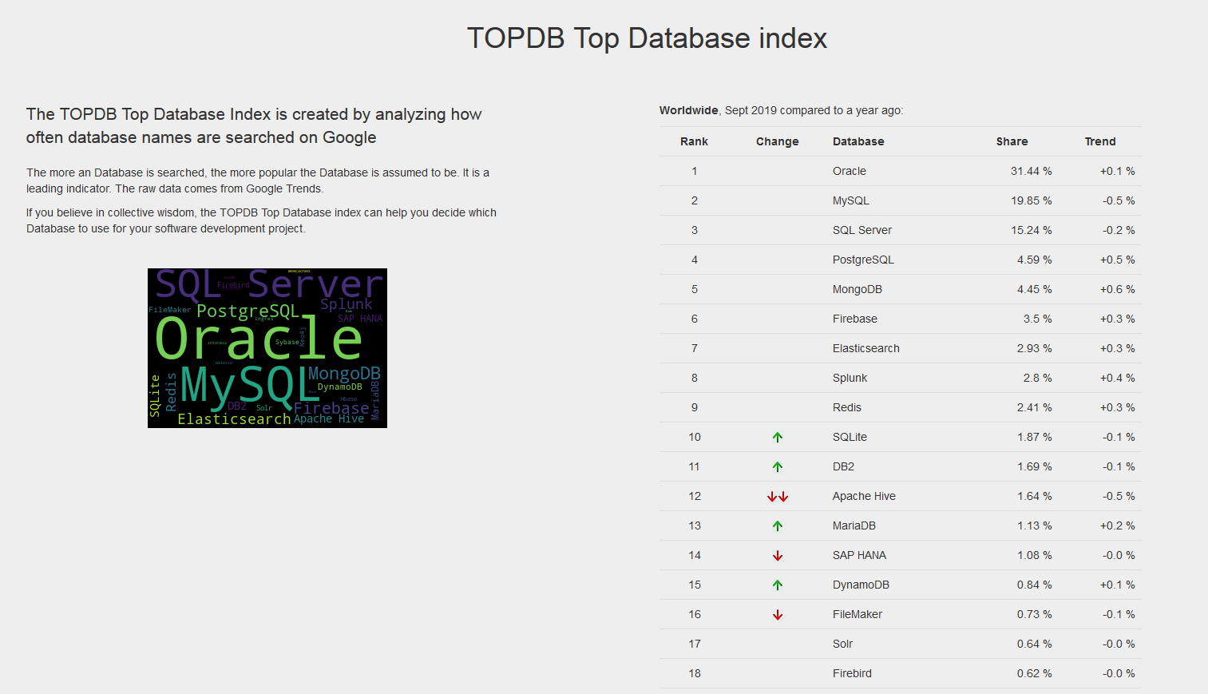
Task: Click Firebase's share 3.5 %
Action: click(x=1038, y=319)
